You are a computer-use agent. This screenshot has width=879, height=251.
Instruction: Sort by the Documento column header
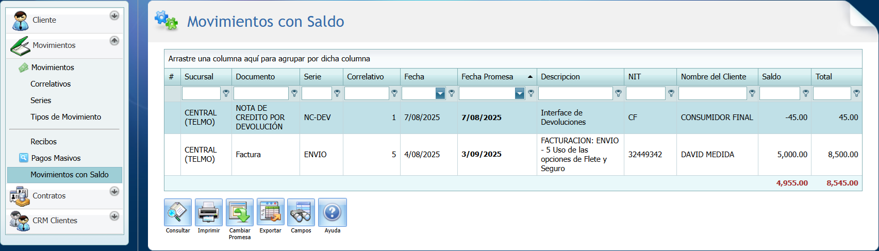point(266,77)
